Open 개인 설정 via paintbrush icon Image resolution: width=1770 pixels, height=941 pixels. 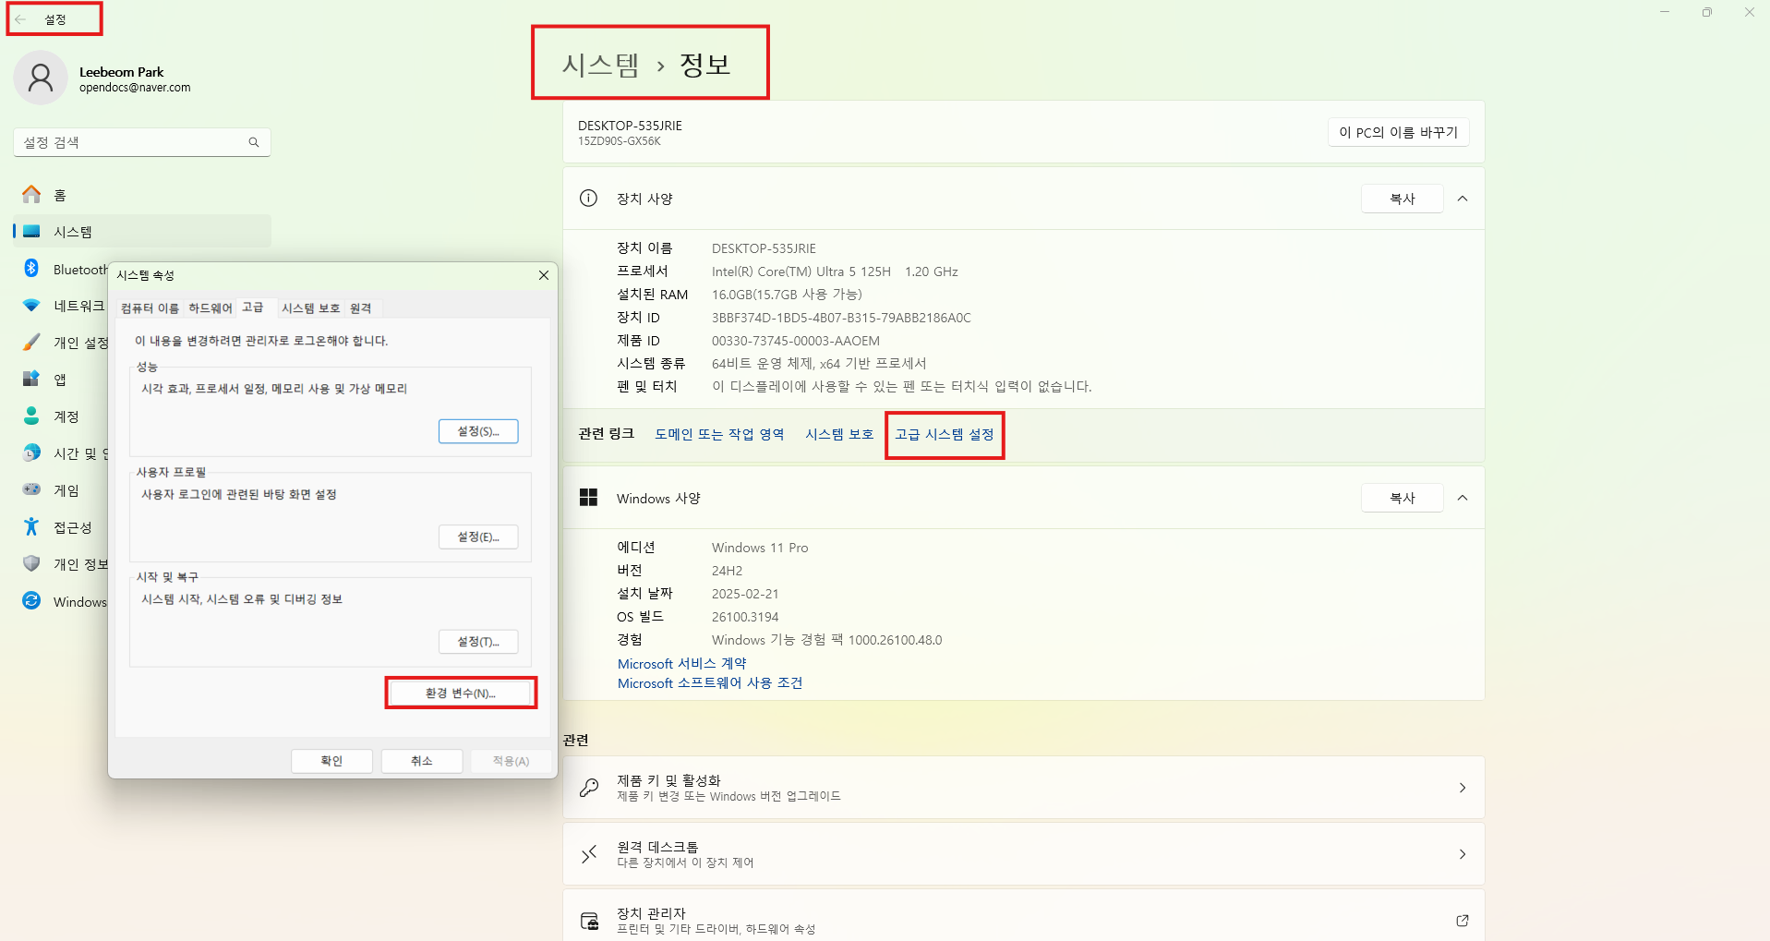(31, 343)
